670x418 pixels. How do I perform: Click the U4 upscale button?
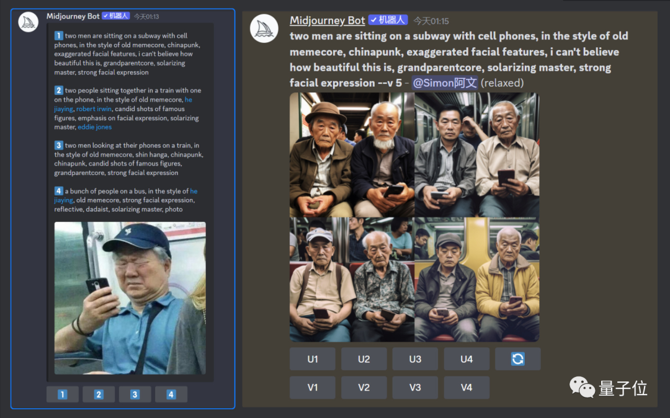pos(466,358)
